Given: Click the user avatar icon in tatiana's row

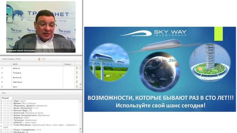Looking at the screenshot, I should pyautogui.click(x=77, y=68).
